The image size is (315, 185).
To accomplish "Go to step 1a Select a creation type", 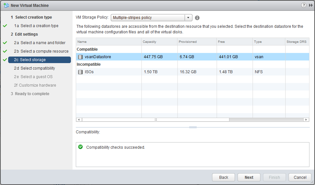I will 36,26.
